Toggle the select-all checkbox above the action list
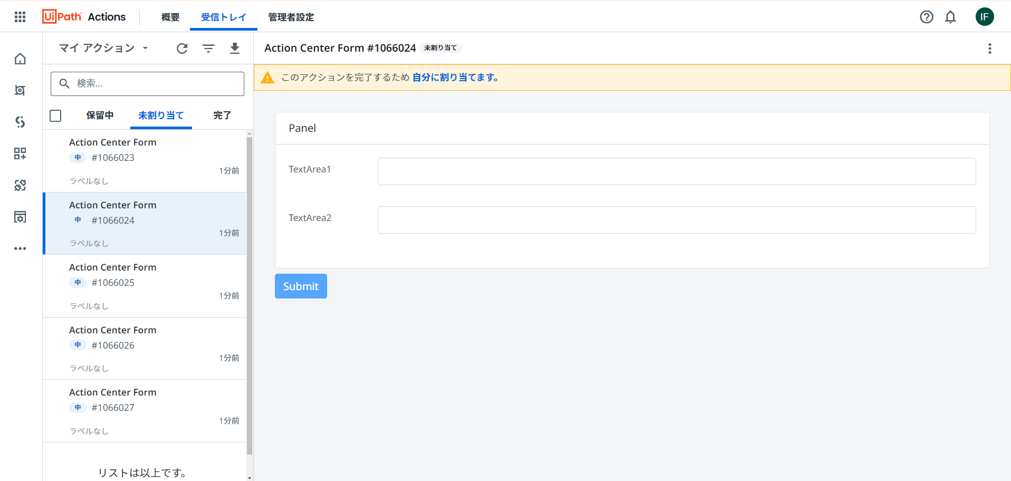 pos(55,116)
